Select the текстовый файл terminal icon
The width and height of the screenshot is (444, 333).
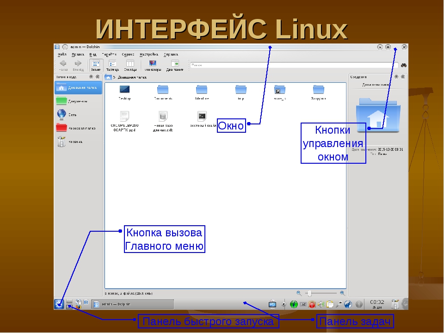click(x=202, y=116)
